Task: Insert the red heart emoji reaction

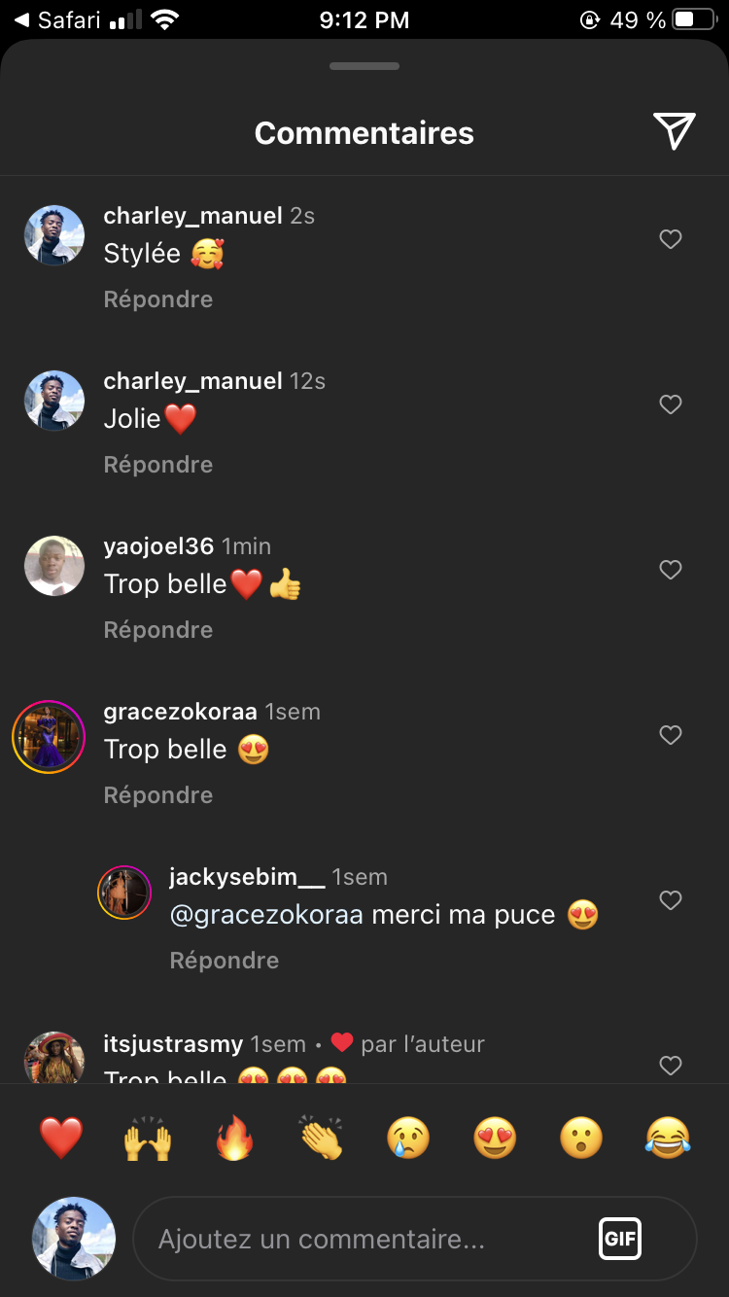Action: coord(61,1138)
